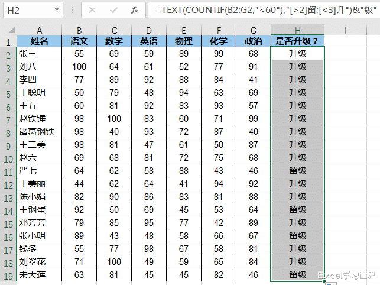Select column C header
Viewport: 380px width, 285px height.
point(114,30)
